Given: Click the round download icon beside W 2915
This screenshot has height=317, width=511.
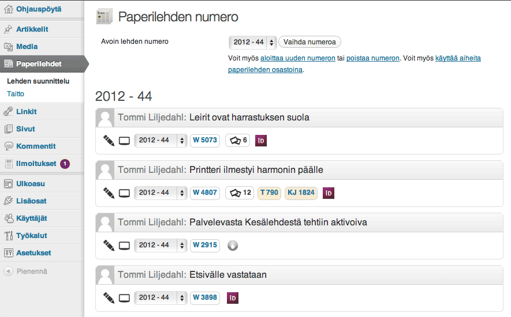Looking at the screenshot, I should (233, 246).
